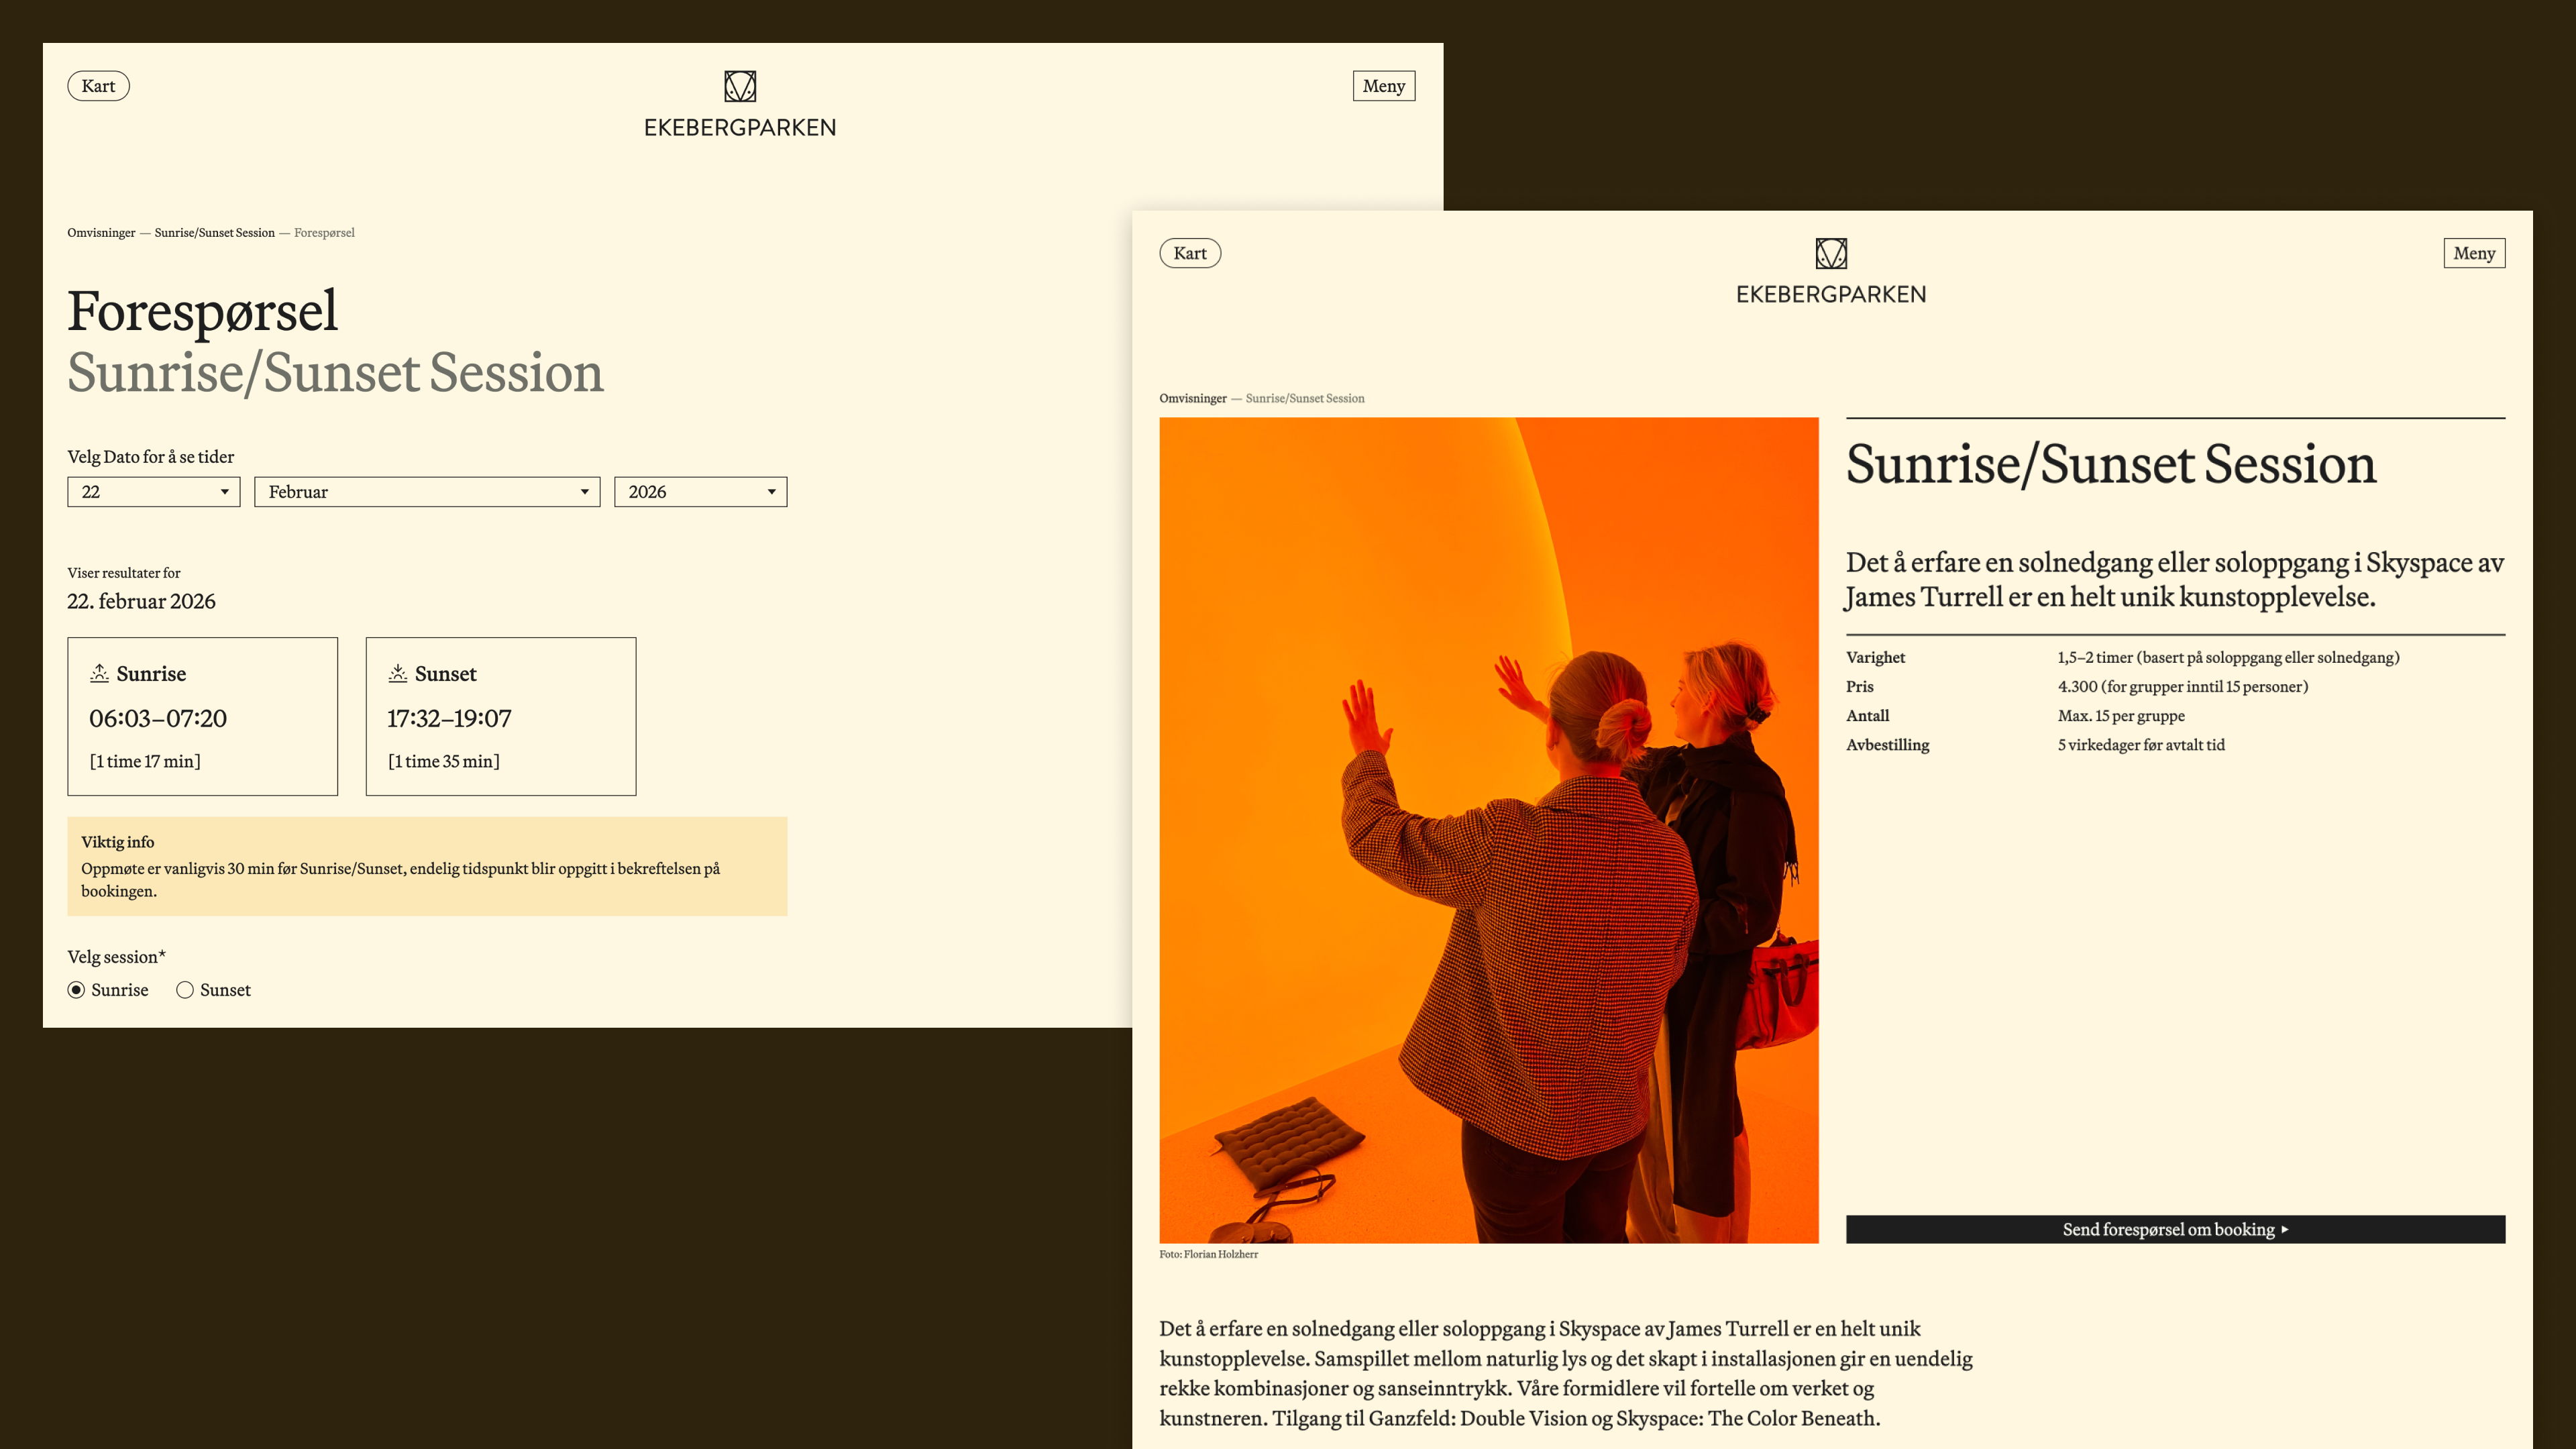
Task: Click 5 virkedager før avtalt tid
Action: pos(2141,745)
